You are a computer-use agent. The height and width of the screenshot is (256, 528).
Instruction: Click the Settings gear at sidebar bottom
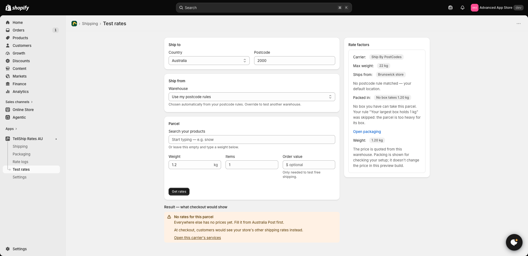[x=8, y=249]
